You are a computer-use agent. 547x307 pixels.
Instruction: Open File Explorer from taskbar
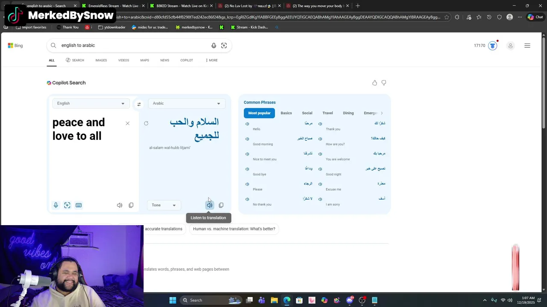(274, 300)
